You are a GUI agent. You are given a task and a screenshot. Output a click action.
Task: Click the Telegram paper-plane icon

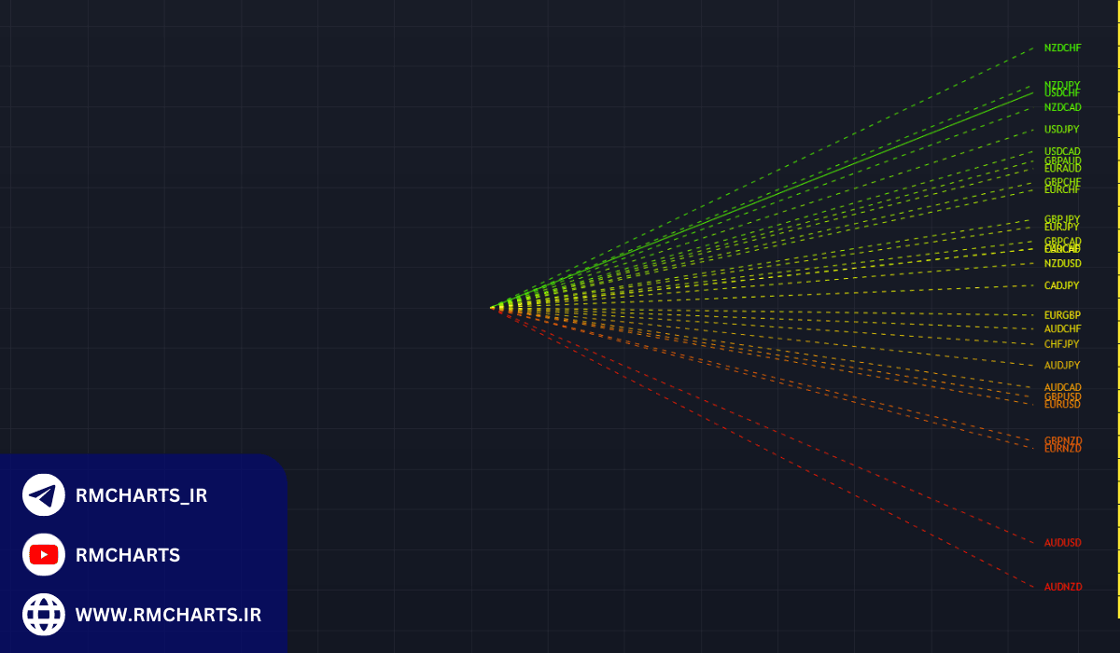pos(43,495)
